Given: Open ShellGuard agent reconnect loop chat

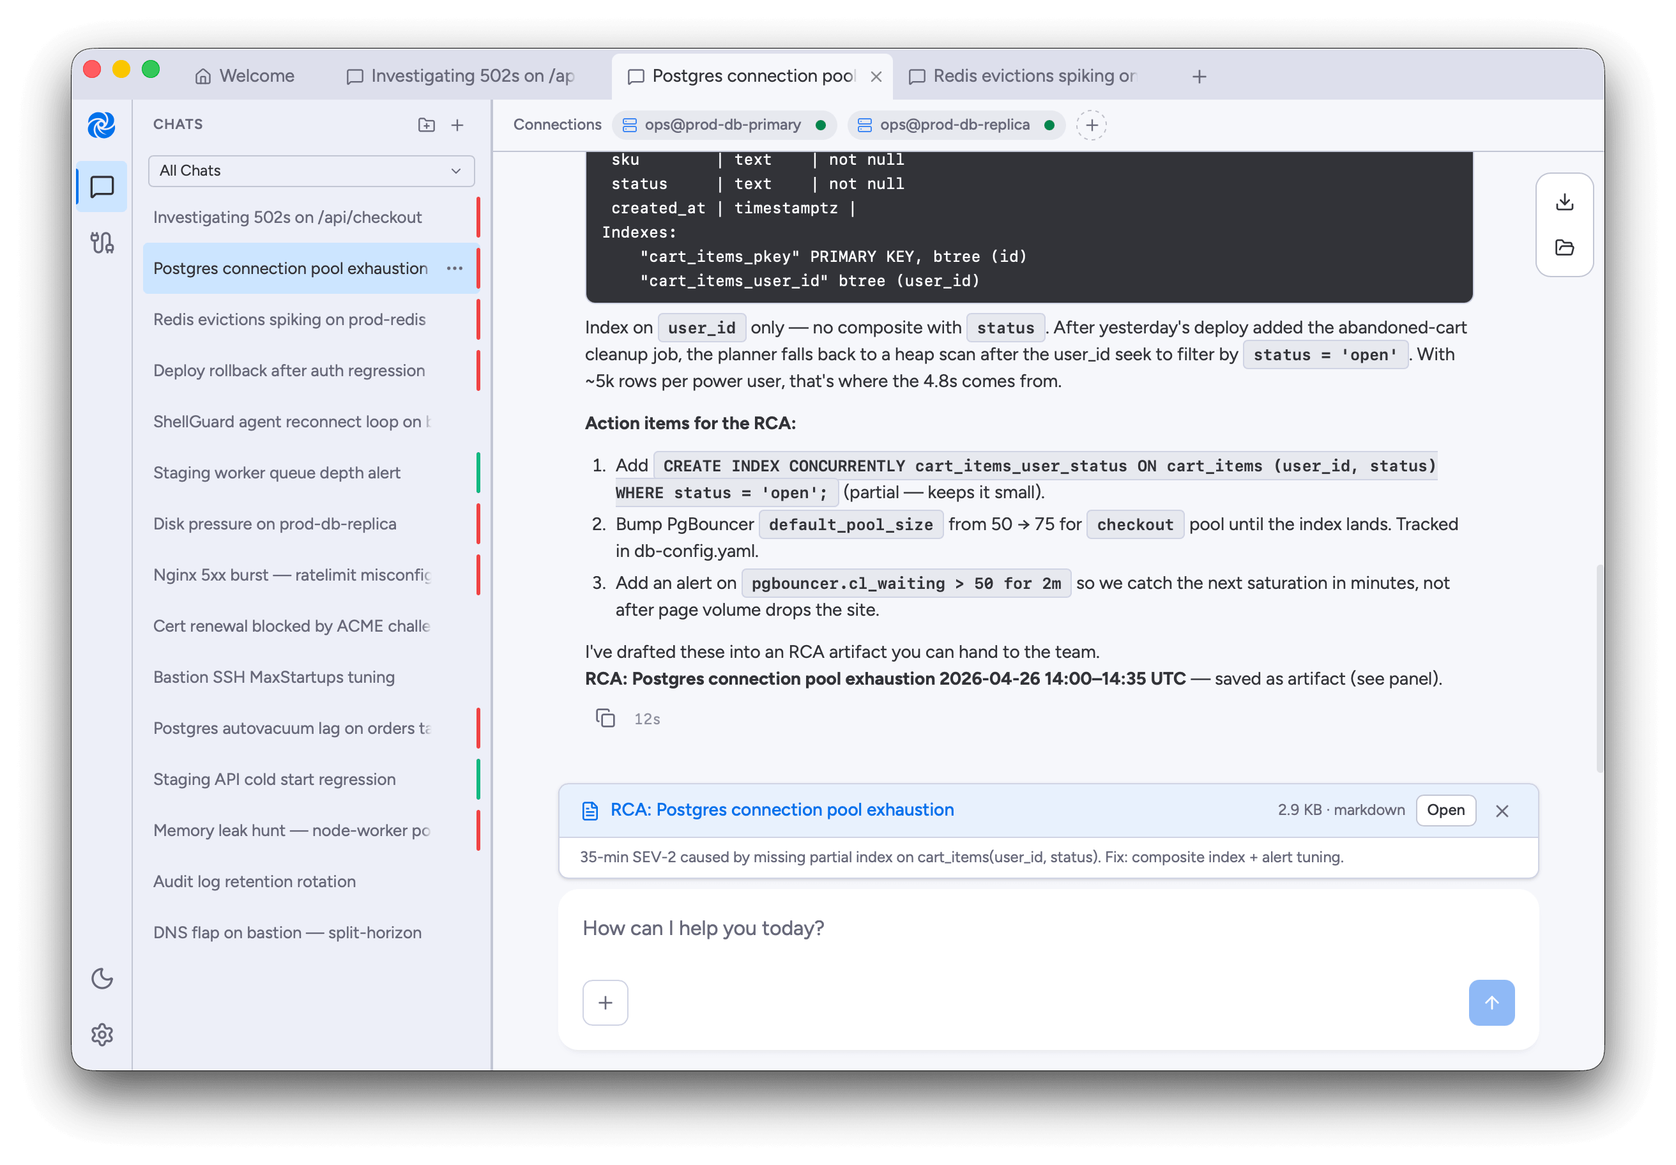Looking at the screenshot, I should tap(310, 421).
